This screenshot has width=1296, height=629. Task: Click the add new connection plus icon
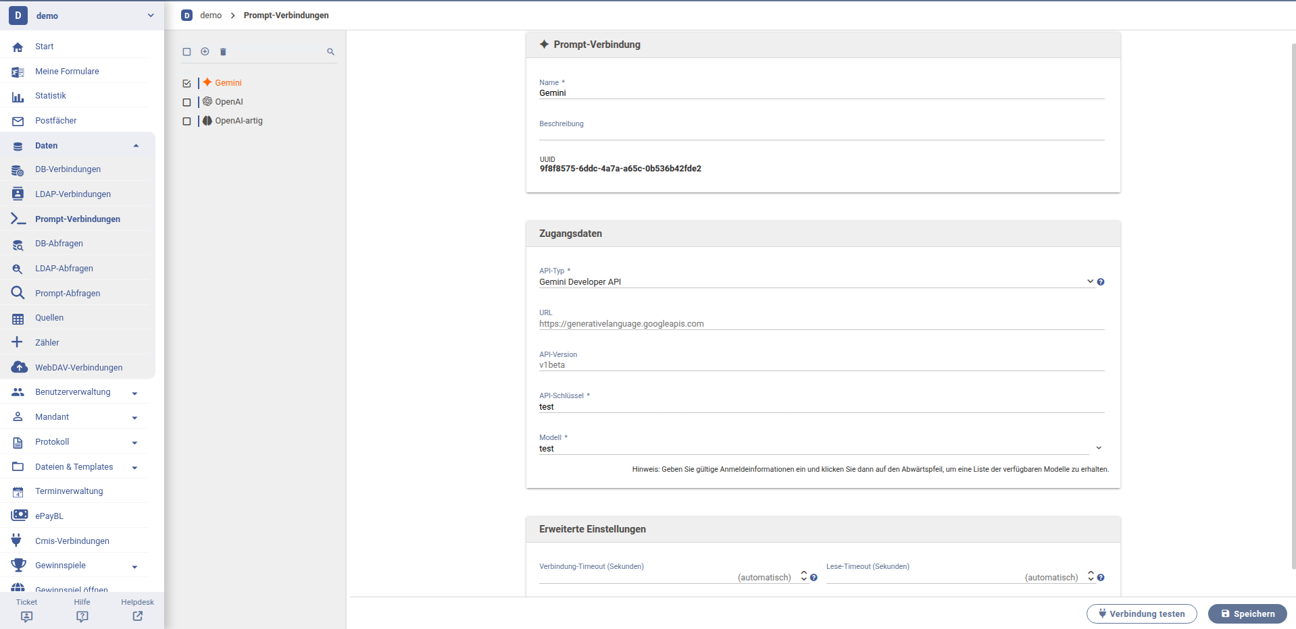tap(205, 51)
